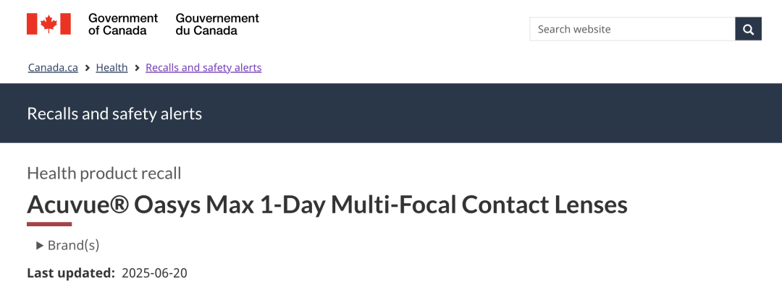782x300 pixels.
Task: Expand the Brand(s) disclosure triangle
Action: 40,245
